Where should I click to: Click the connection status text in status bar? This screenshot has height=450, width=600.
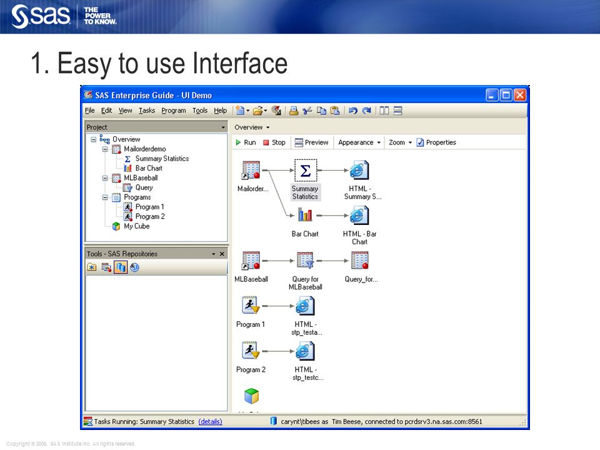[381, 421]
